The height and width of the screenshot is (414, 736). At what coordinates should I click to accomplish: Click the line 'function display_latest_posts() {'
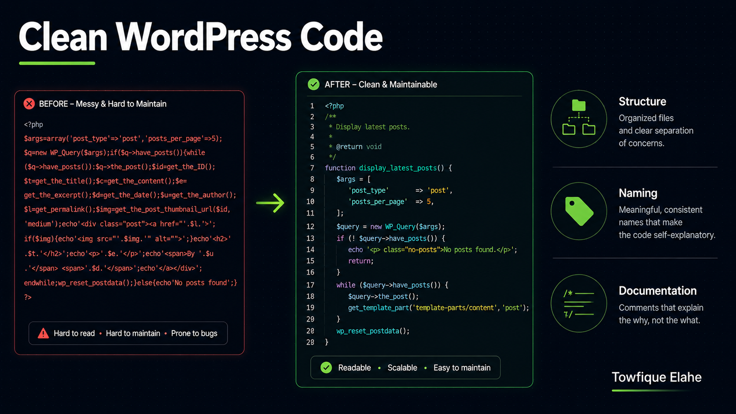(x=388, y=168)
